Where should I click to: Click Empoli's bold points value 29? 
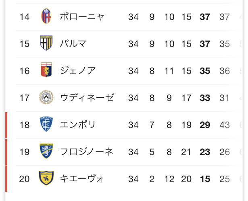click(205, 125)
